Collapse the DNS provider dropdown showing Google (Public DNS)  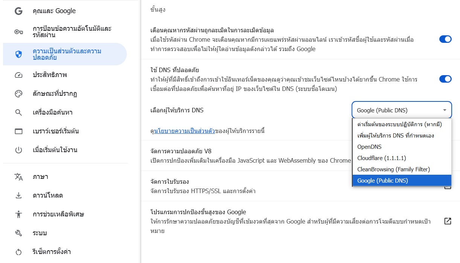pos(402,110)
